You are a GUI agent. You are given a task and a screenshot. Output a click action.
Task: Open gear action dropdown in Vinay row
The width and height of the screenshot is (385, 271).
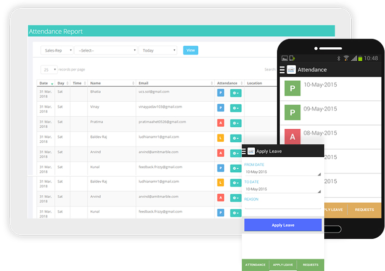pyautogui.click(x=236, y=108)
